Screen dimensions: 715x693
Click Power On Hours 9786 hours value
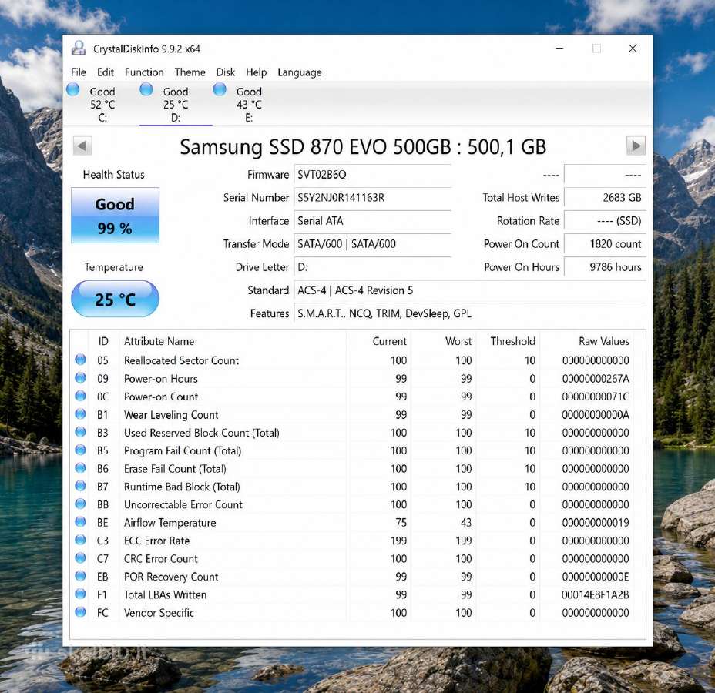(605, 267)
